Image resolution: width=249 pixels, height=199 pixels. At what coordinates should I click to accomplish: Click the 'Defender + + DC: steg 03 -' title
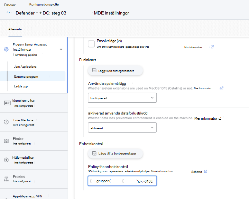click(42, 13)
